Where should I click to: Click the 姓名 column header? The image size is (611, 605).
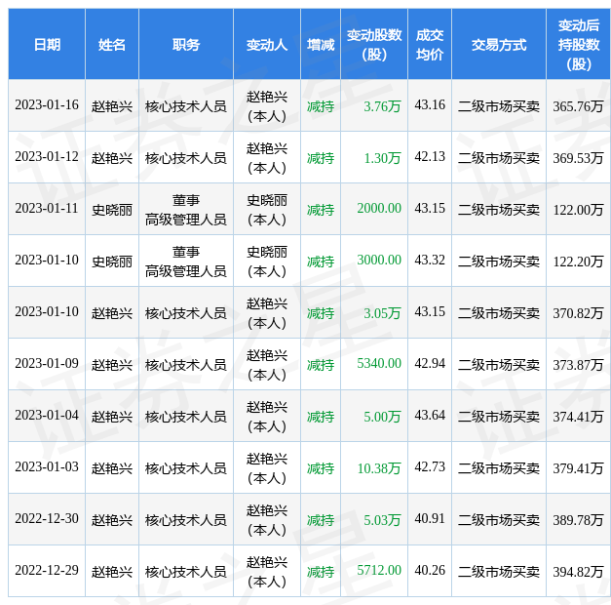112,45
